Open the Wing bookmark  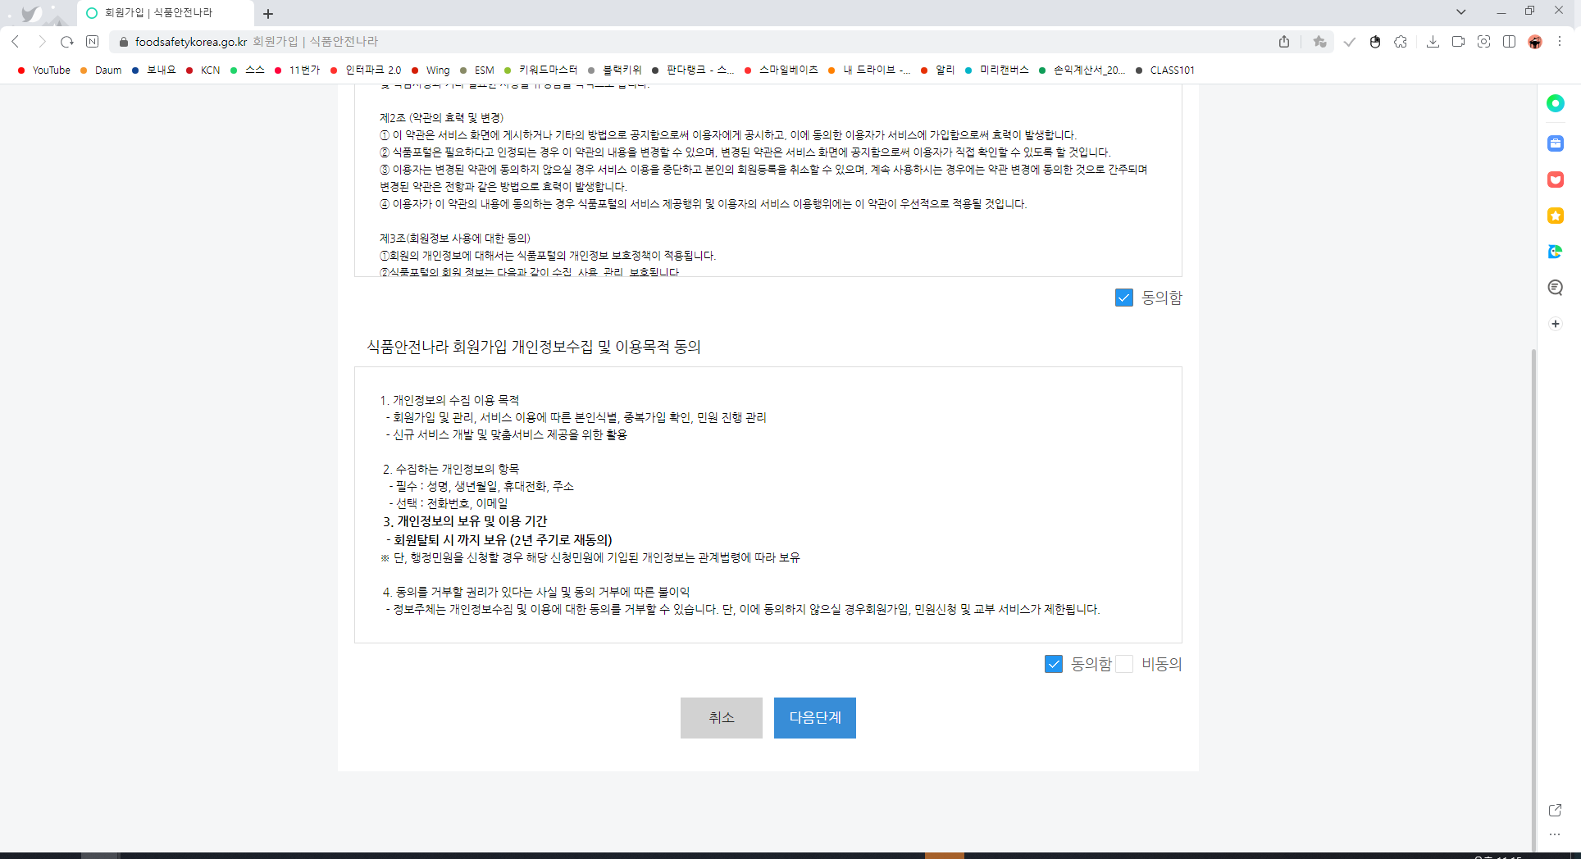pyautogui.click(x=431, y=70)
